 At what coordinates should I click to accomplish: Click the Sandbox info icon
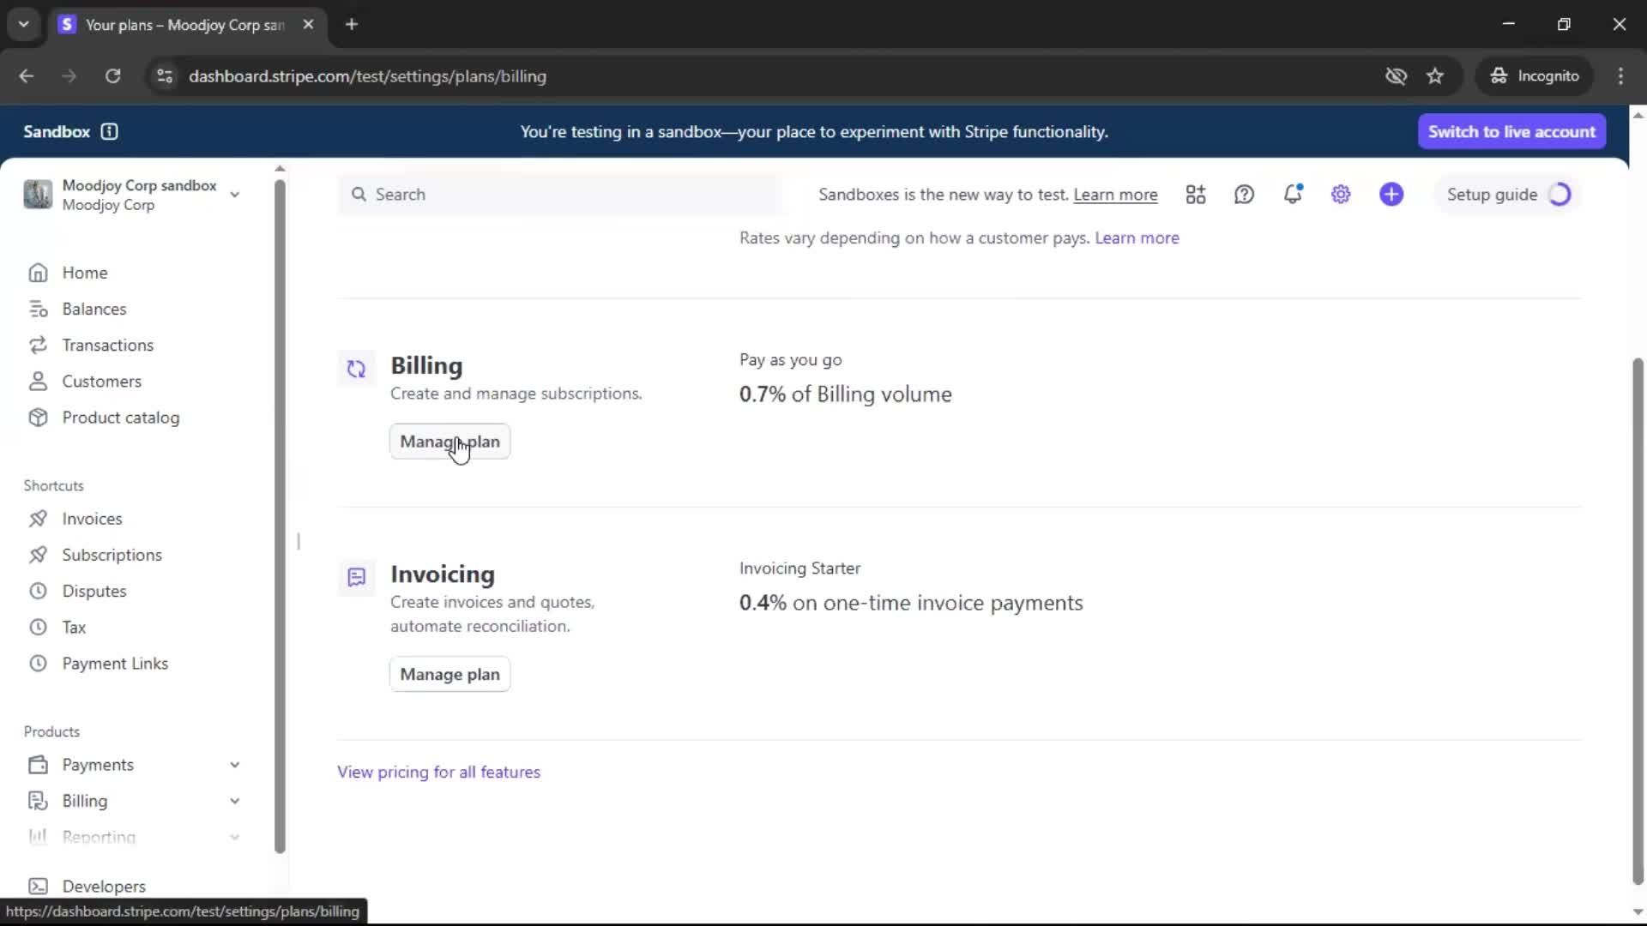109,131
